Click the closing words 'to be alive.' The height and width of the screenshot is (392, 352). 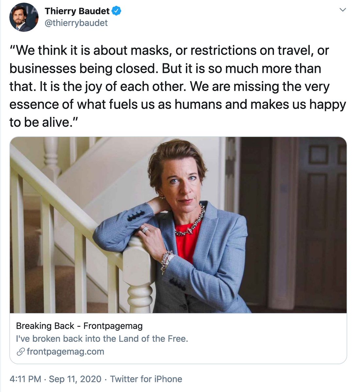pyautogui.click(x=43, y=122)
